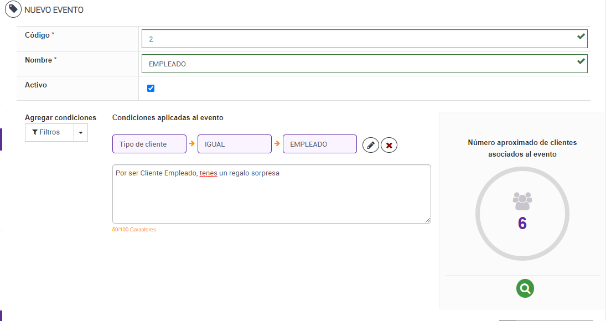Click green checkmark in Nombre field
The height and width of the screenshot is (321, 606).
[x=581, y=61]
